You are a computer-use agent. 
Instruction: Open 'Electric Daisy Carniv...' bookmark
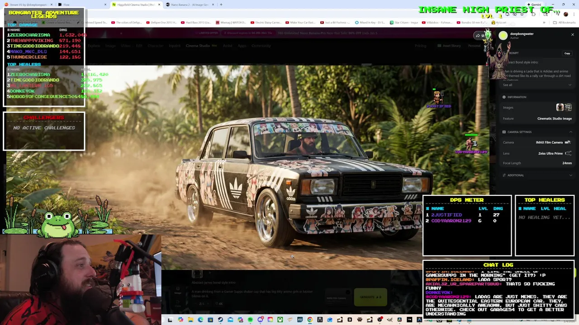[x=266, y=22]
